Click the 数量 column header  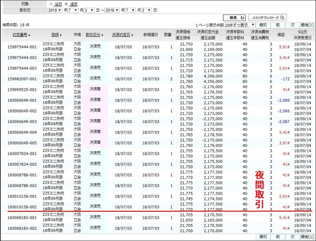pos(168,35)
